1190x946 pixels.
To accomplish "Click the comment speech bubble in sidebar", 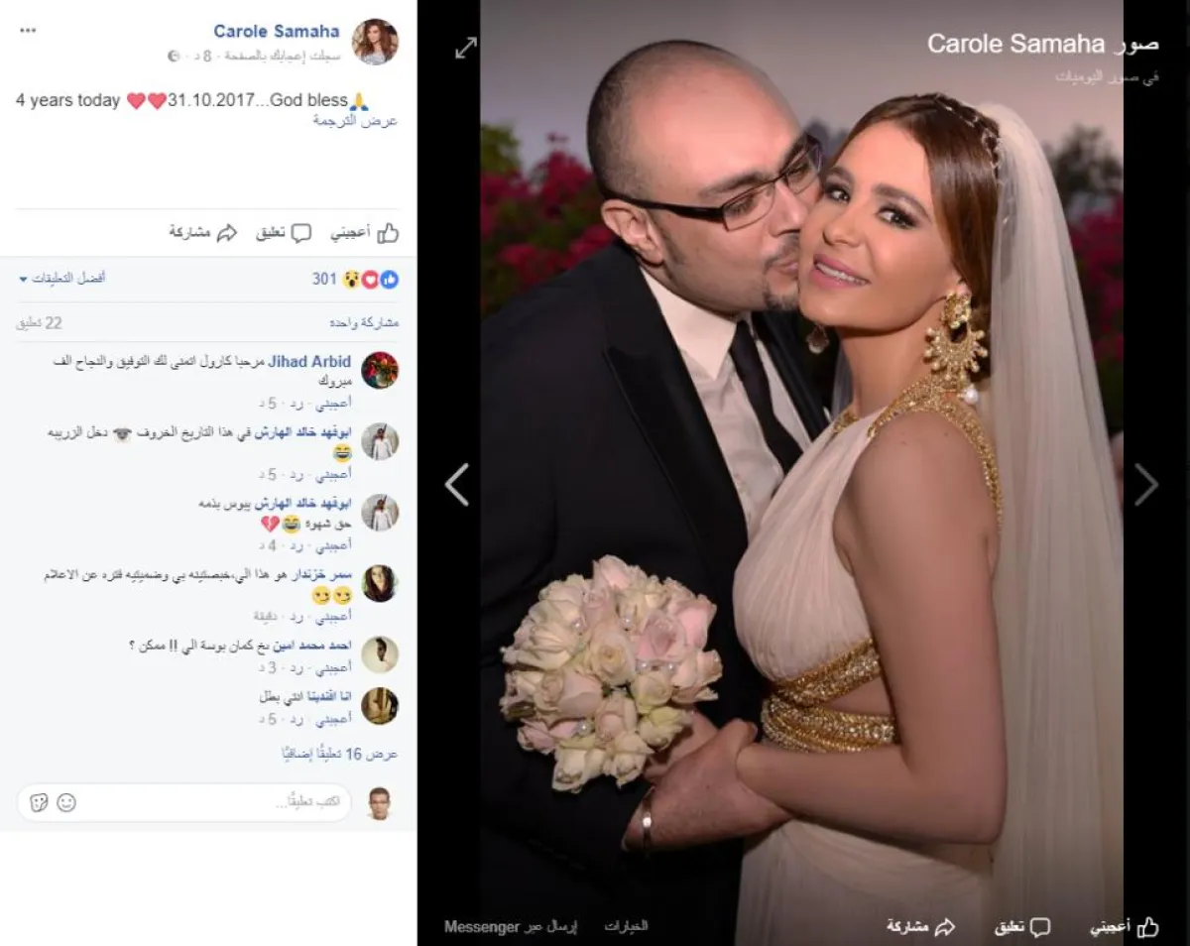I will 285,233.
